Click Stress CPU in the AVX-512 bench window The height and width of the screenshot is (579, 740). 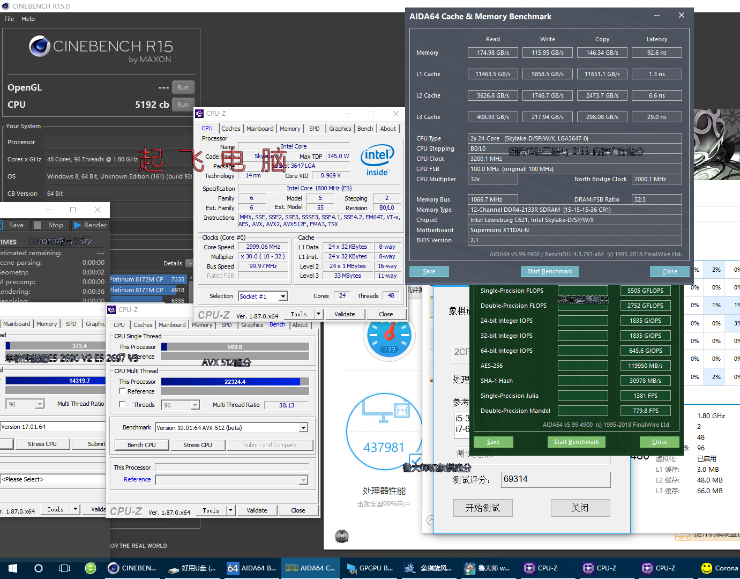198,445
